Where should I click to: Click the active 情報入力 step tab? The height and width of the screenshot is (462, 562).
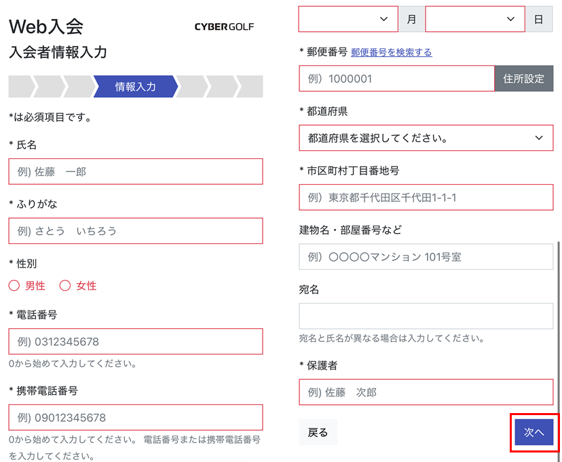tap(136, 86)
